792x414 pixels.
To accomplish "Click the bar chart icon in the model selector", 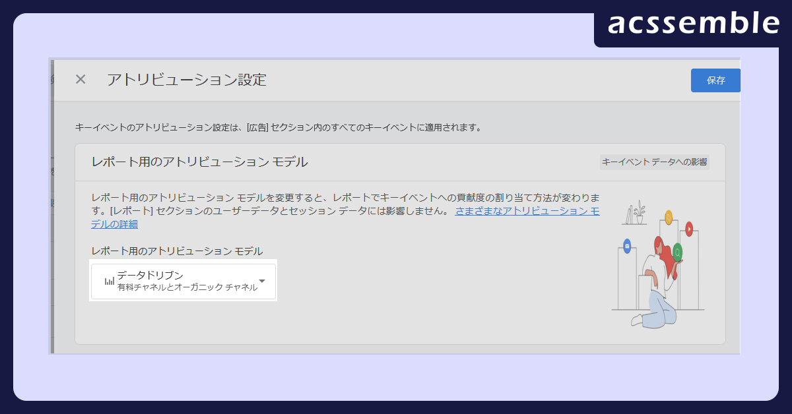I will [x=109, y=281].
